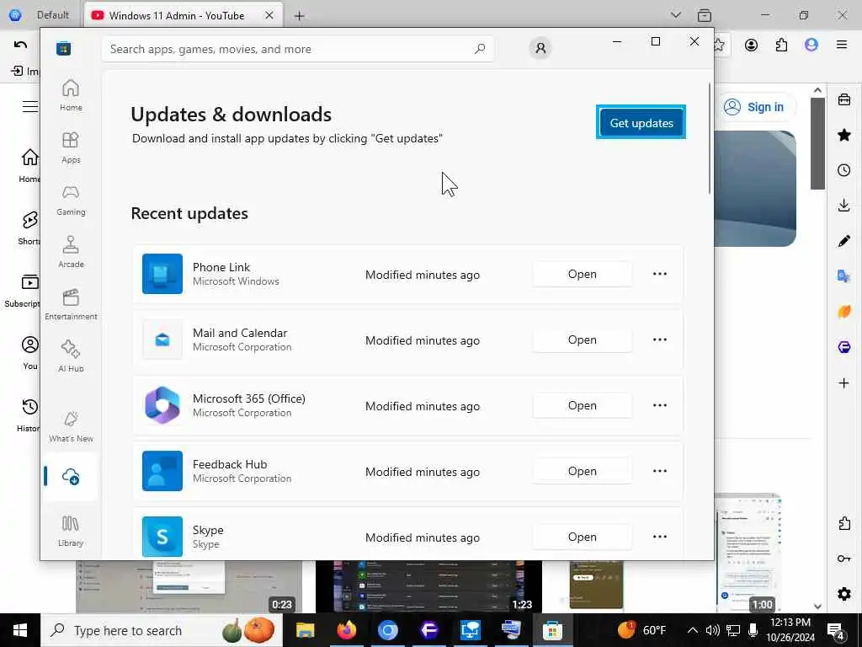Open a new browser tab
This screenshot has width=862, height=647.
pos(299,16)
